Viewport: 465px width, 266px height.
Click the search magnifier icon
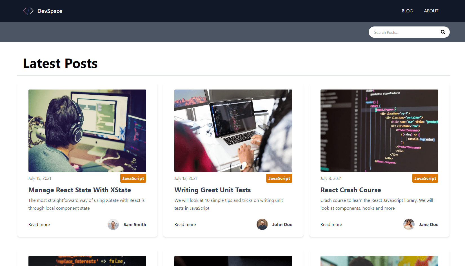(443, 32)
